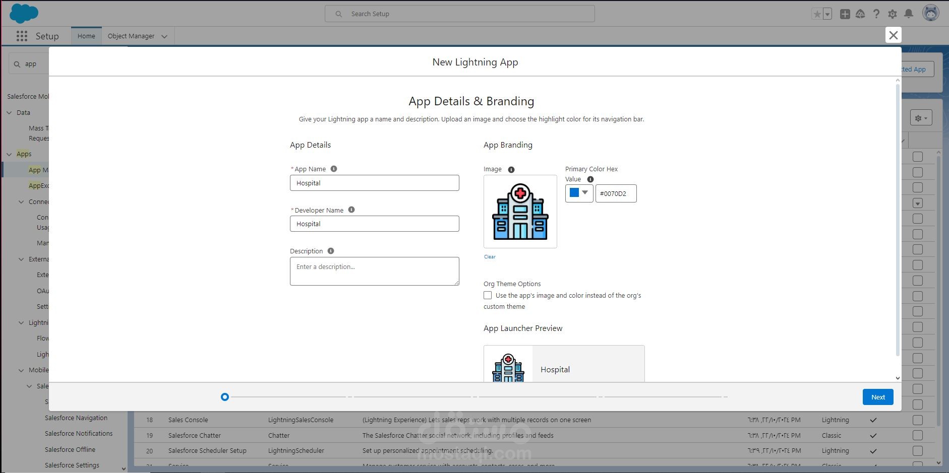Screen dimensions: 949x473
Task: Collapse the Data tree section
Action: [9, 113]
